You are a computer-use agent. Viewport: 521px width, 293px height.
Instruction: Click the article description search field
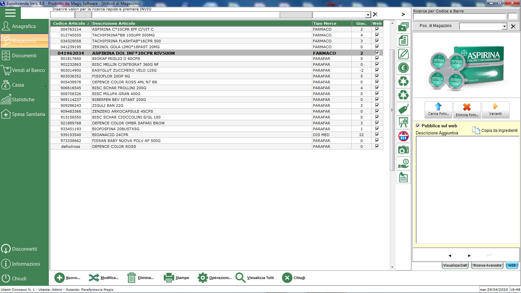click(x=186, y=15)
